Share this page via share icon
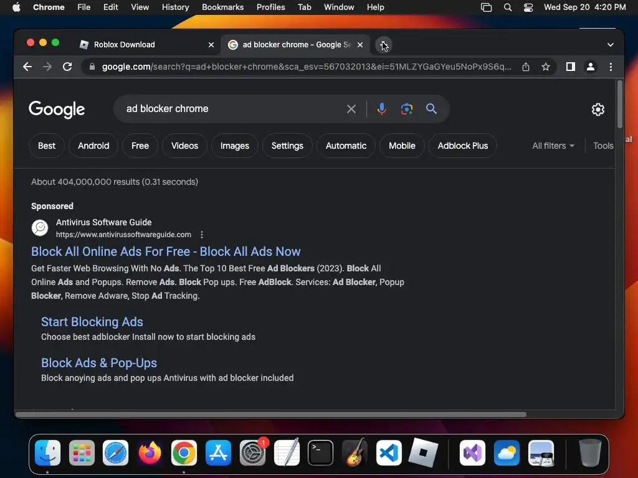 coord(526,67)
